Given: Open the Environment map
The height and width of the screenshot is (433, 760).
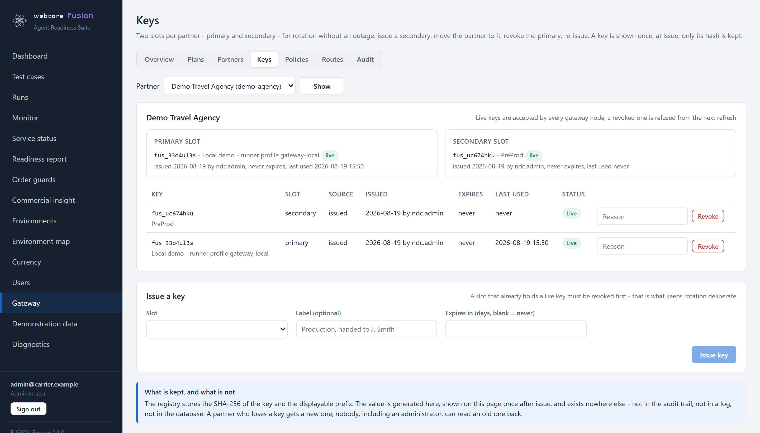Looking at the screenshot, I should point(41,241).
